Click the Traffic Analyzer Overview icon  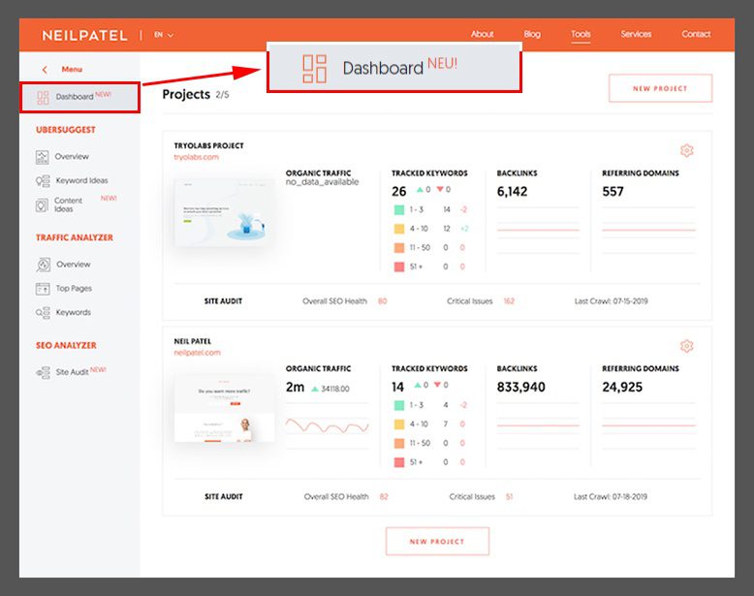tap(43, 265)
